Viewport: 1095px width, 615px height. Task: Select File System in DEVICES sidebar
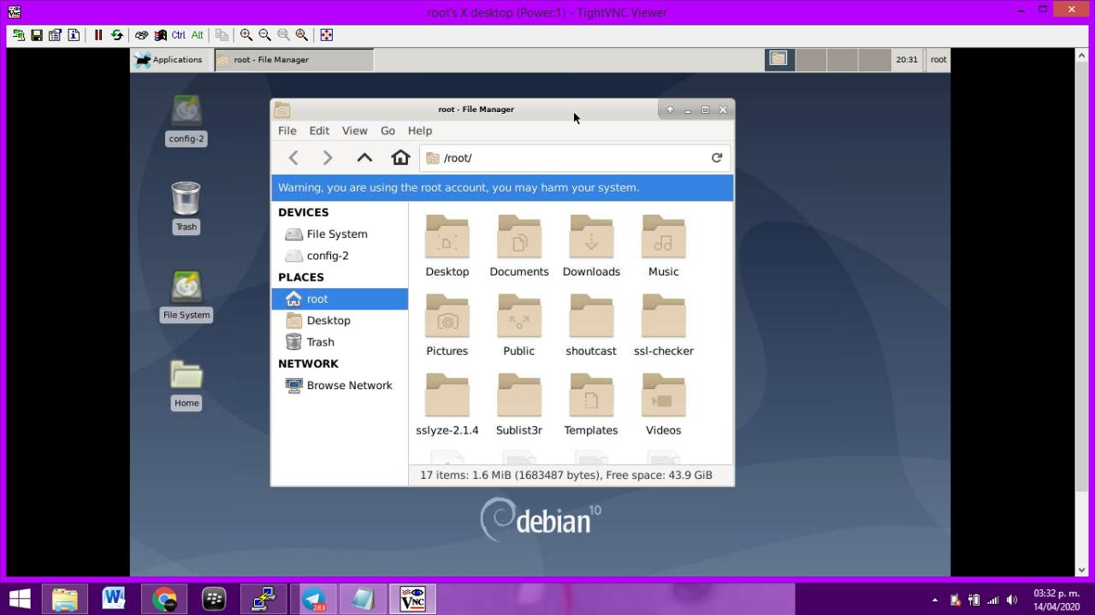[340, 234]
